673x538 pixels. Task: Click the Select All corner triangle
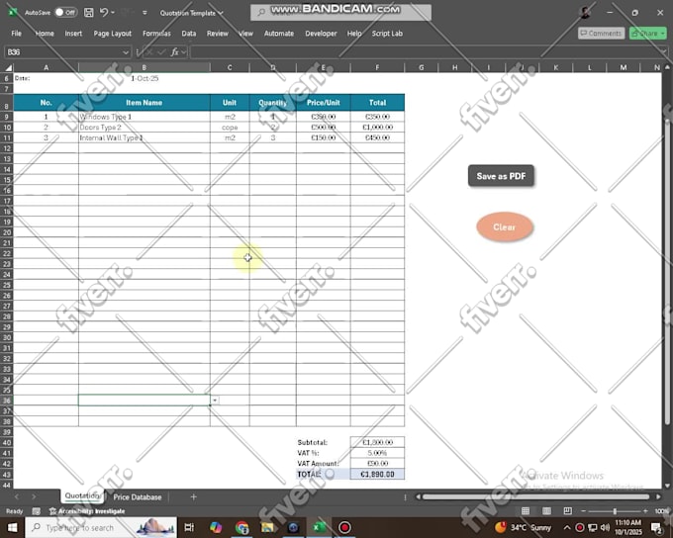click(8, 67)
